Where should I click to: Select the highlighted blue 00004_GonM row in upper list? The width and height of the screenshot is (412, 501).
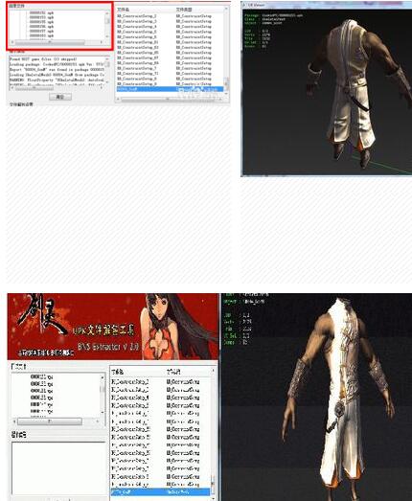[x=170, y=89]
